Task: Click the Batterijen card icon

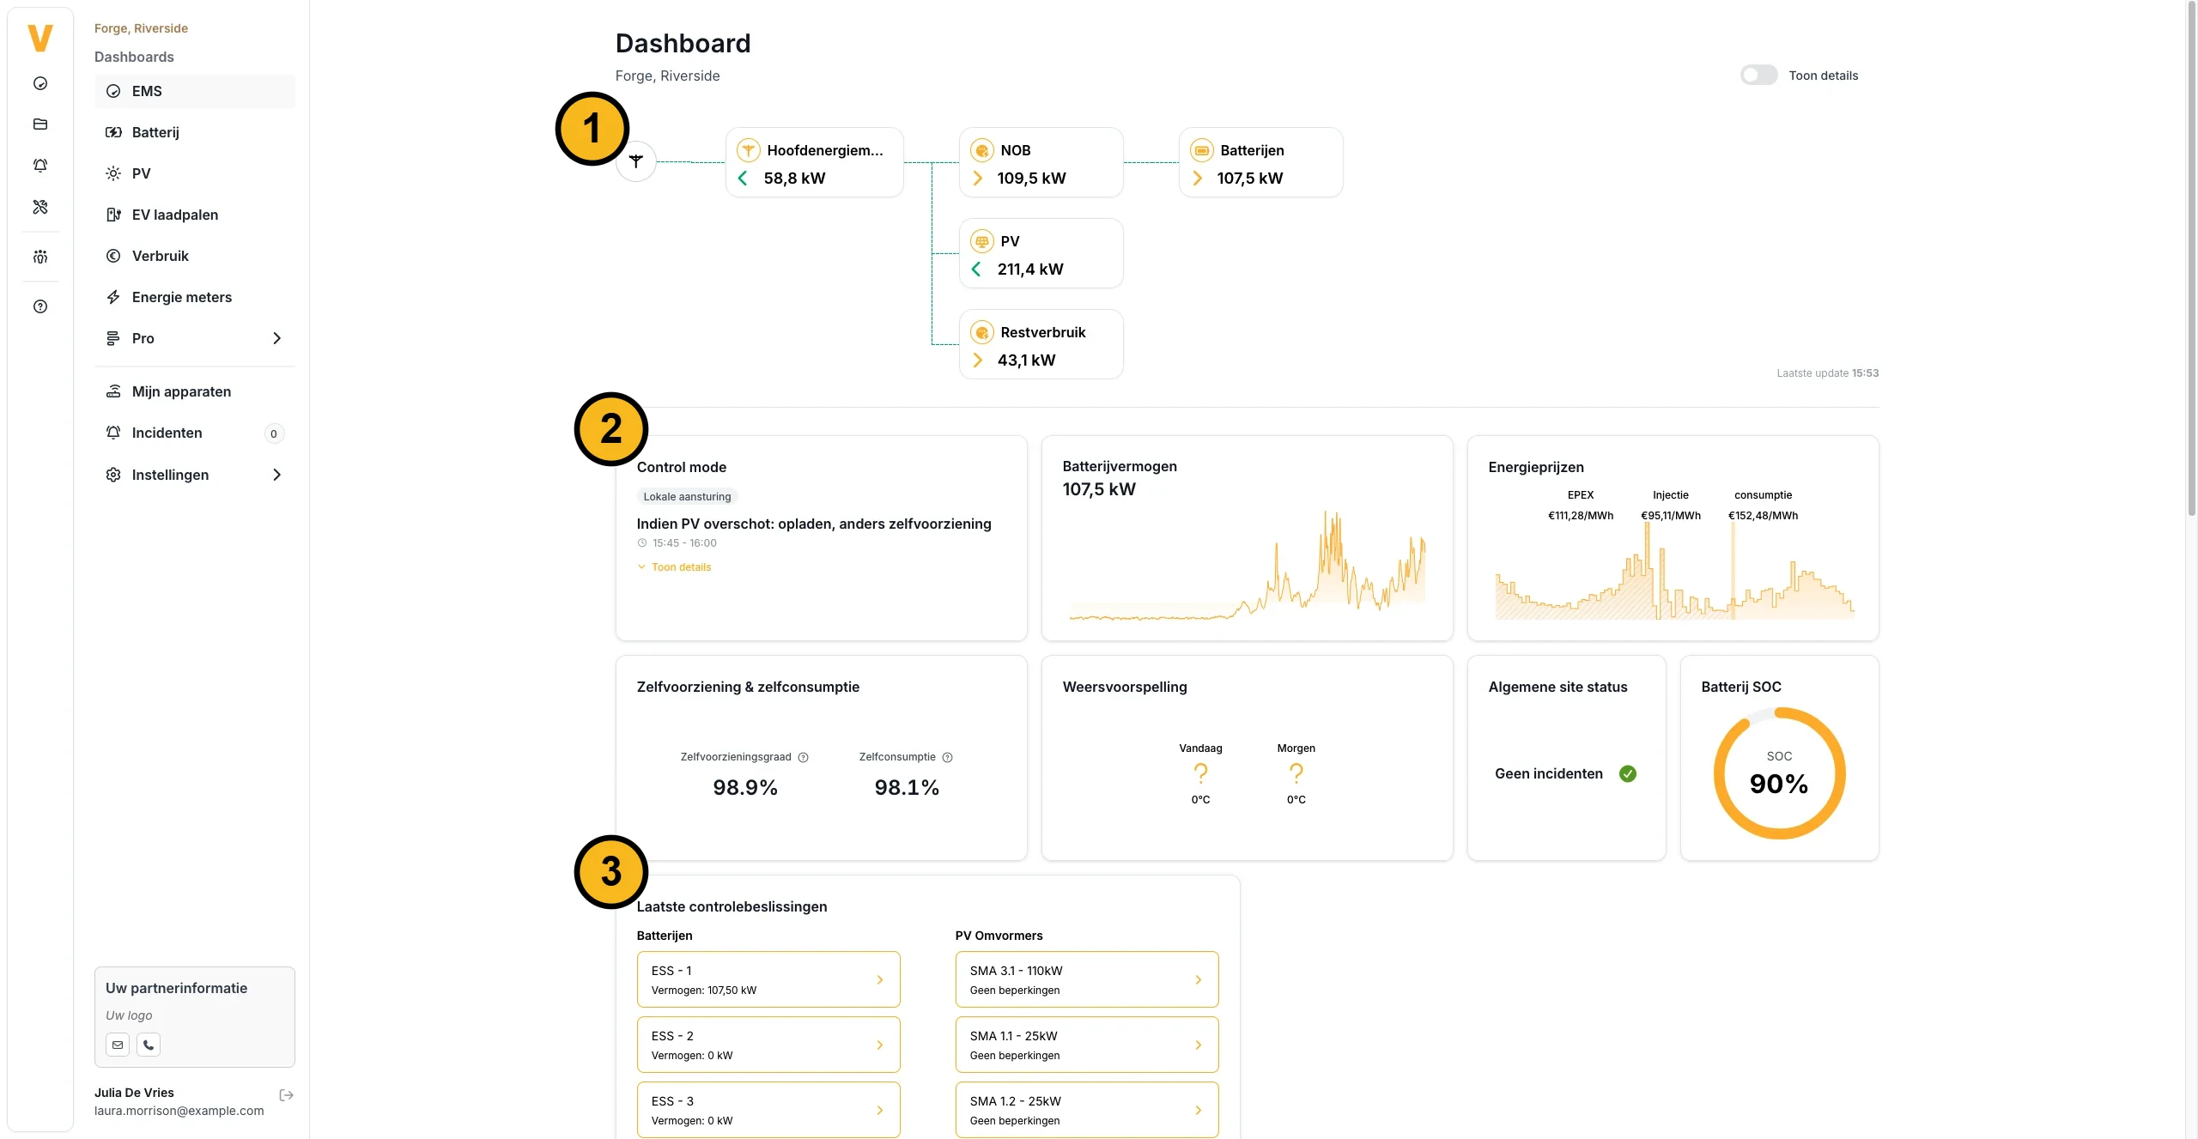Action: [1202, 150]
